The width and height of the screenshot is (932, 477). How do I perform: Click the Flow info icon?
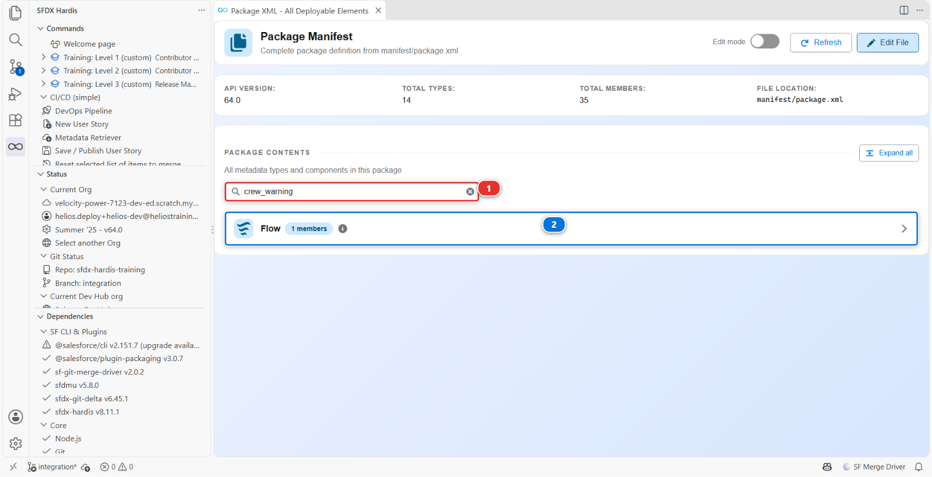(343, 229)
